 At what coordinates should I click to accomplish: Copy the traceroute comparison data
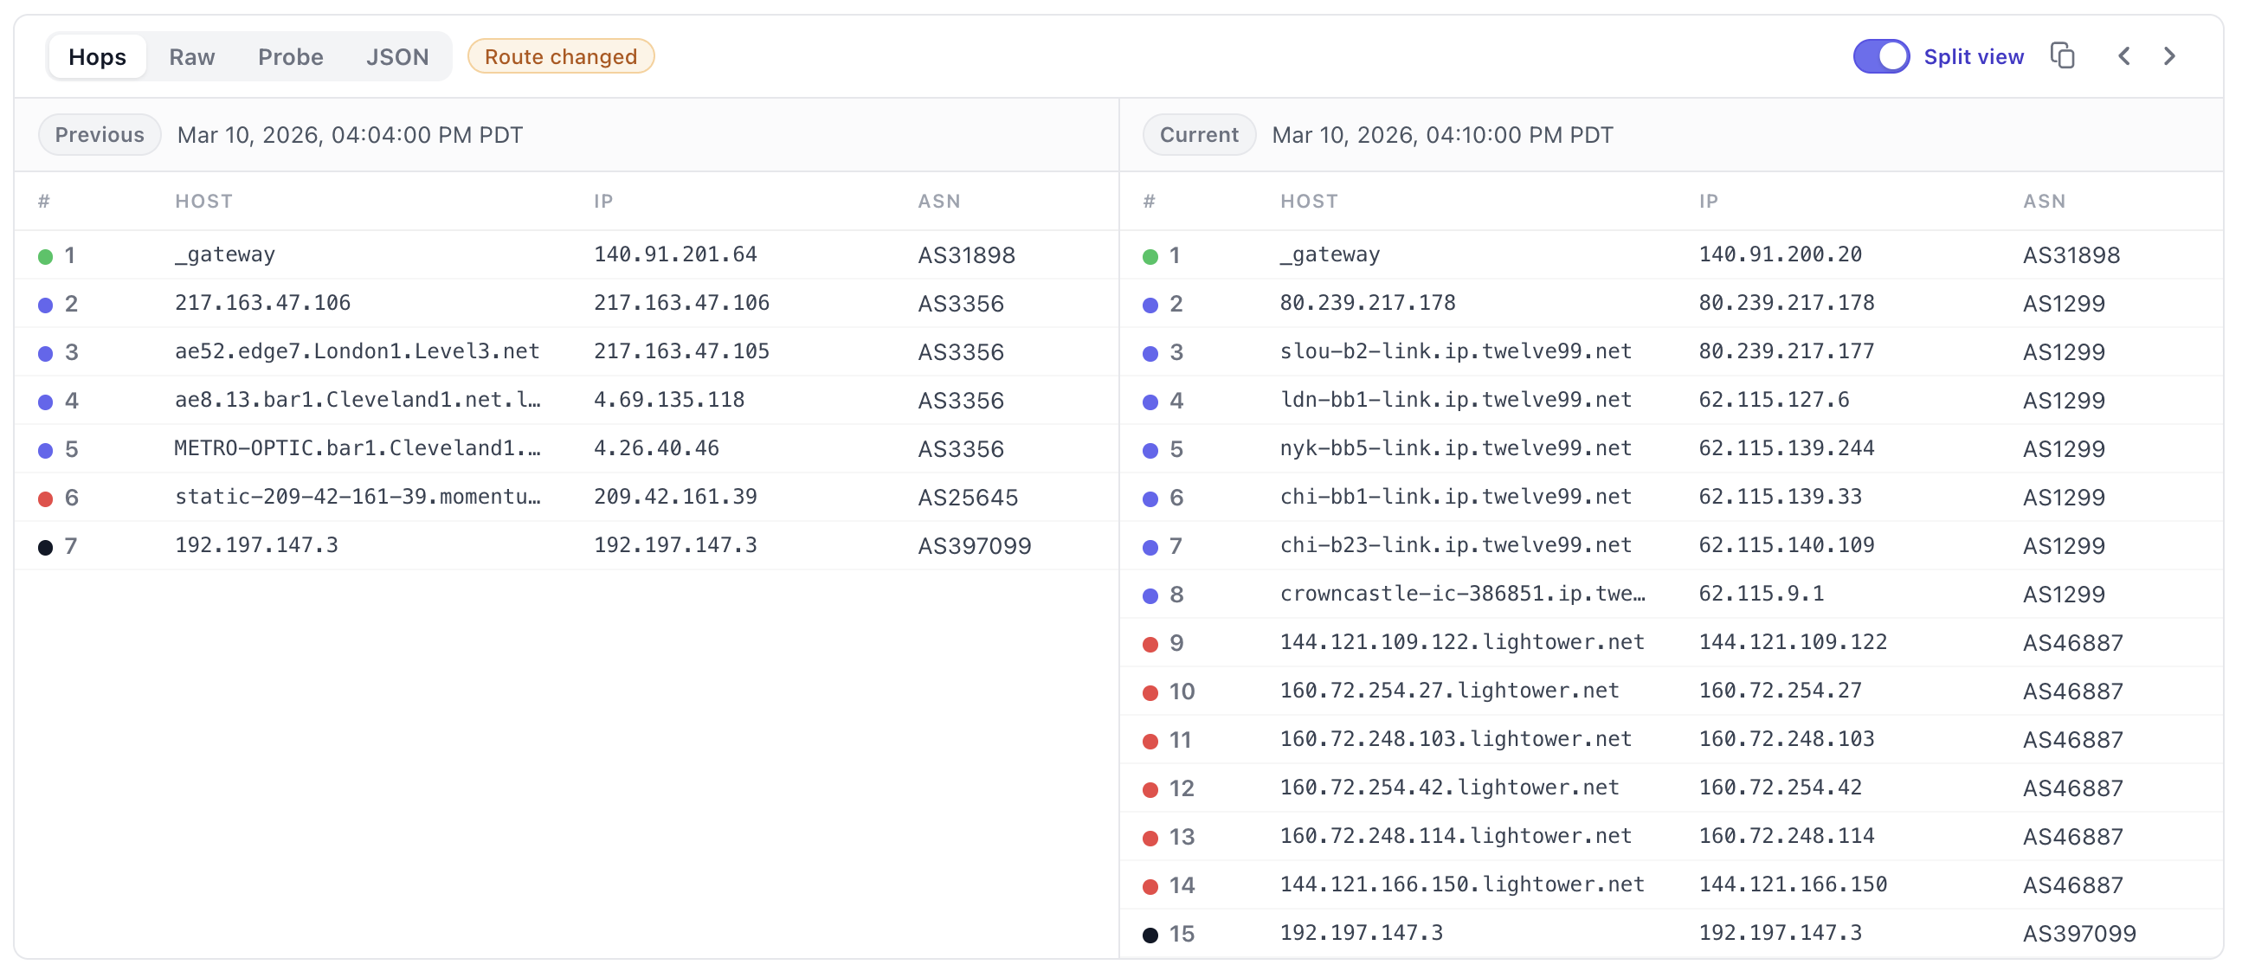coord(2063,55)
